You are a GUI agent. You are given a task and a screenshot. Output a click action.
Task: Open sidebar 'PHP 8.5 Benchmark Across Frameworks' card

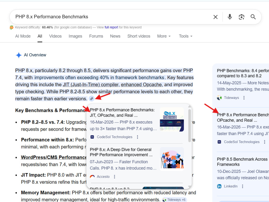243,162
